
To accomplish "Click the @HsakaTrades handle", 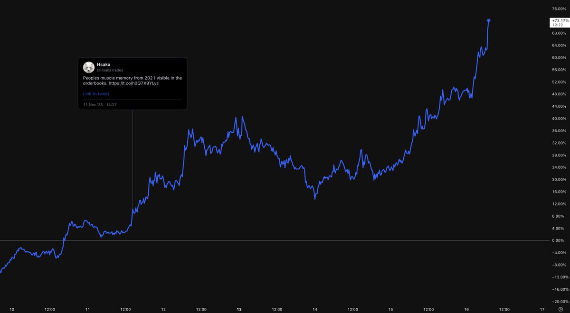I will [110, 70].
